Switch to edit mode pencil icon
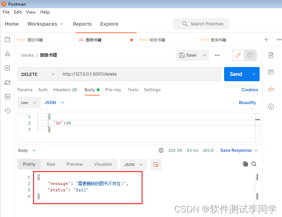The image size is (282, 217). tap(238, 55)
